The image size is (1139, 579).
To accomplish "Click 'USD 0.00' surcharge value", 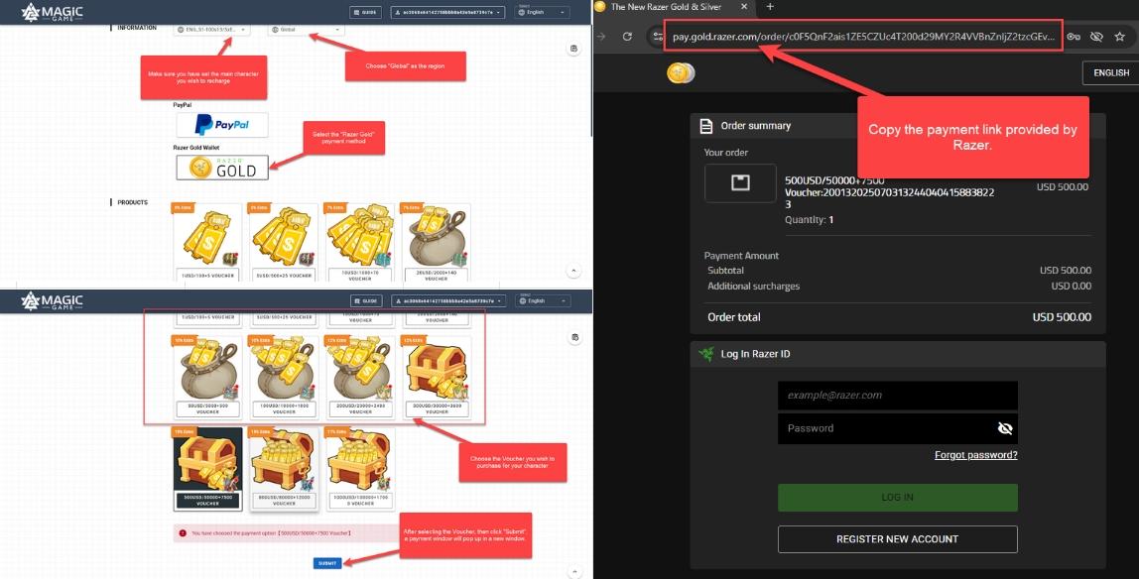I will point(1071,286).
